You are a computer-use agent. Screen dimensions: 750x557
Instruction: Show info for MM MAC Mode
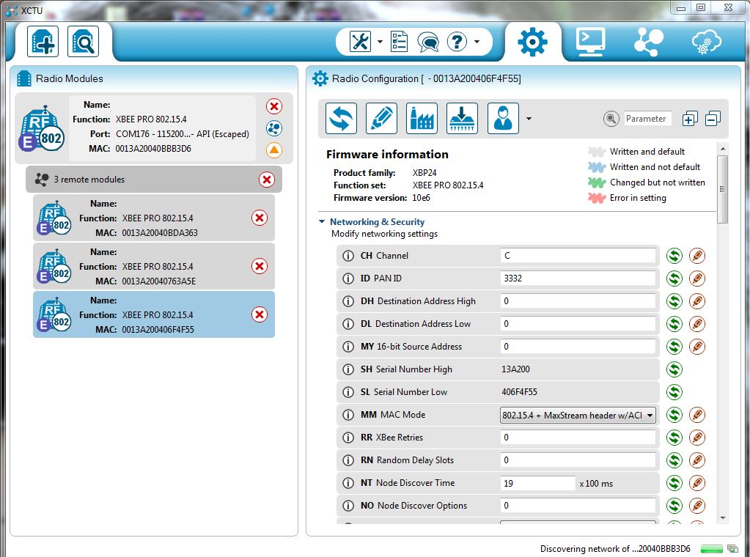click(348, 415)
